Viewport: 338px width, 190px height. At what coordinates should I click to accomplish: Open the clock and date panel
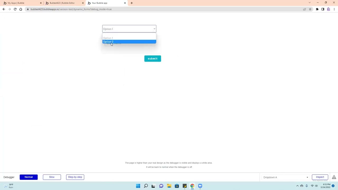pyautogui.click(x=325, y=186)
